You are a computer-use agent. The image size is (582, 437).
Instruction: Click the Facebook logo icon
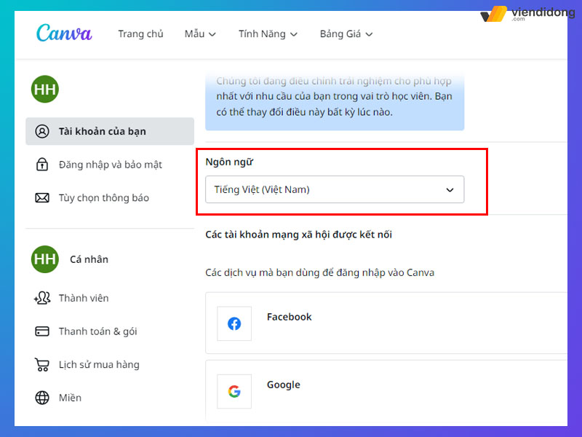234,323
